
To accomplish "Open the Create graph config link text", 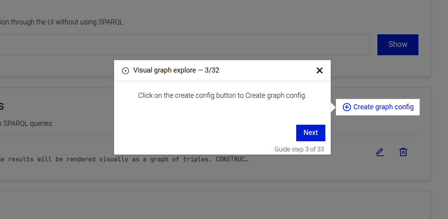I will [x=383, y=107].
